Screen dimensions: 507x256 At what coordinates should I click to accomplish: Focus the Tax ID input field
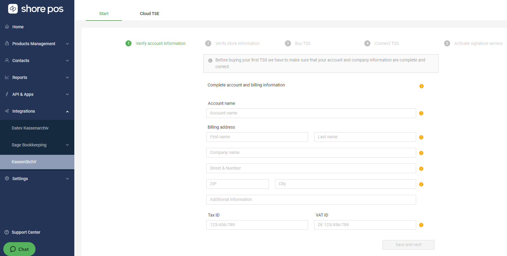(x=257, y=225)
